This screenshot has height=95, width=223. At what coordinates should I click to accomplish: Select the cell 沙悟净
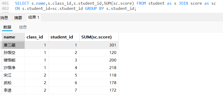(13, 68)
